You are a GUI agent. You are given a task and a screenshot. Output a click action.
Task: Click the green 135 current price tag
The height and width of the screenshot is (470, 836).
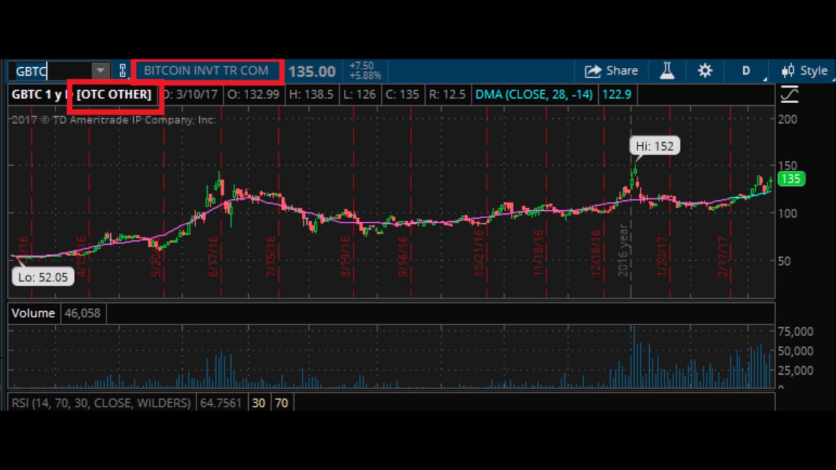[790, 179]
